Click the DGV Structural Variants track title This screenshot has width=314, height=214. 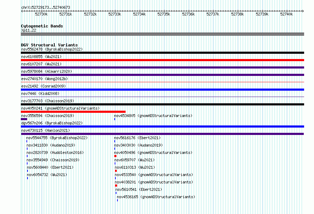pos(49,45)
